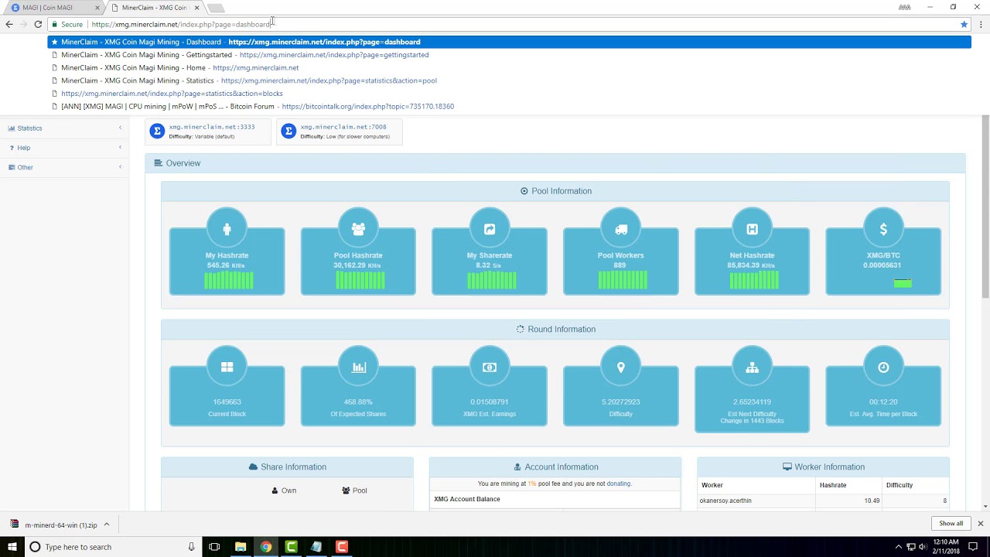Click the Est Next Difficulty sitemap icon

(752, 367)
